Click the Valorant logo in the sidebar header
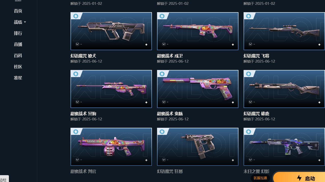The height and width of the screenshot is (182, 325). tap(18, 1)
